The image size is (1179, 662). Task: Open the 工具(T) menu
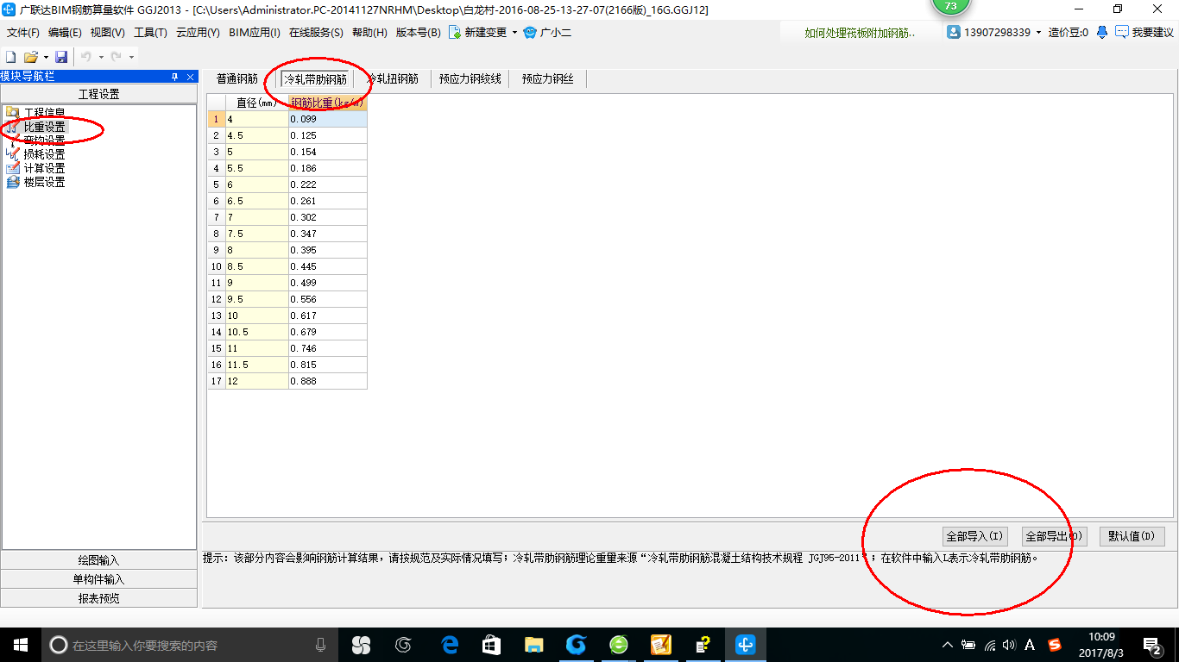tap(150, 33)
